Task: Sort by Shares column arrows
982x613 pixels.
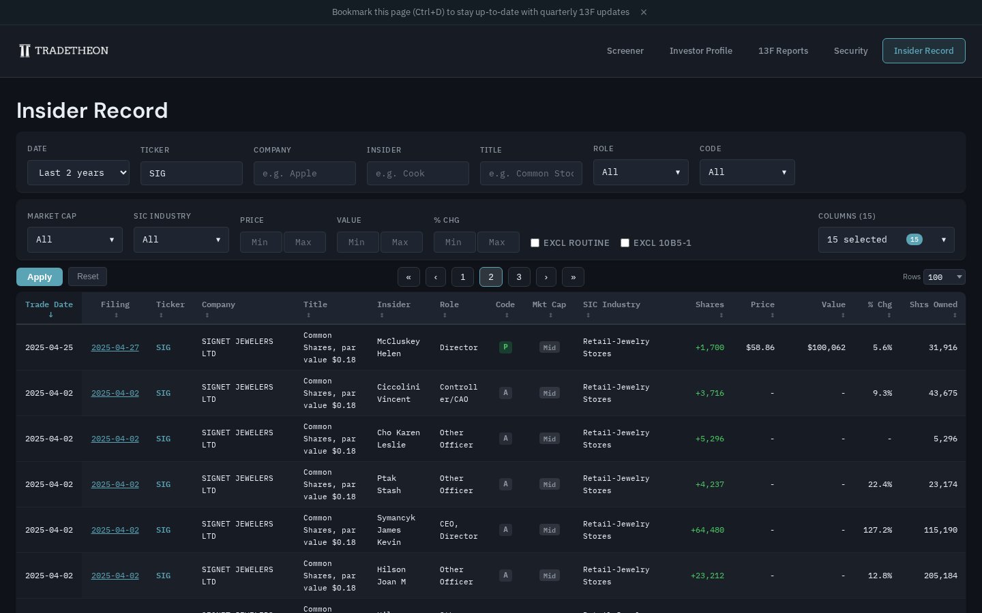Action: point(721,315)
